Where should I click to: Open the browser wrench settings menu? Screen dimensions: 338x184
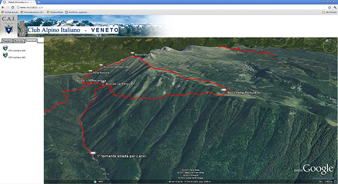click(335, 7)
